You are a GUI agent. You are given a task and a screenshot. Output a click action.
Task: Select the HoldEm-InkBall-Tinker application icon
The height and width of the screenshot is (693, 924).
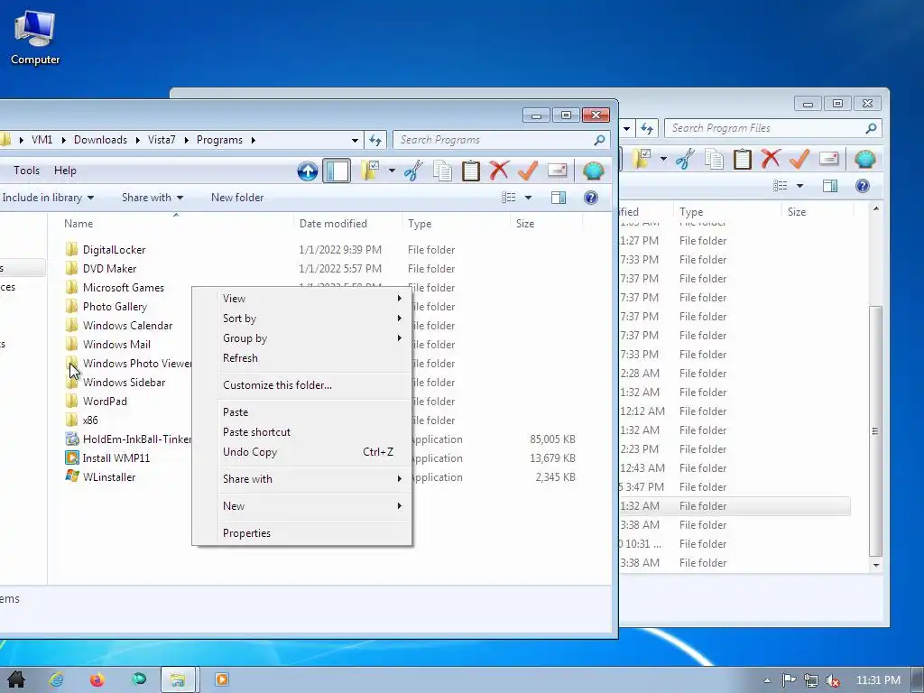pyautogui.click(x=72, y=439)
